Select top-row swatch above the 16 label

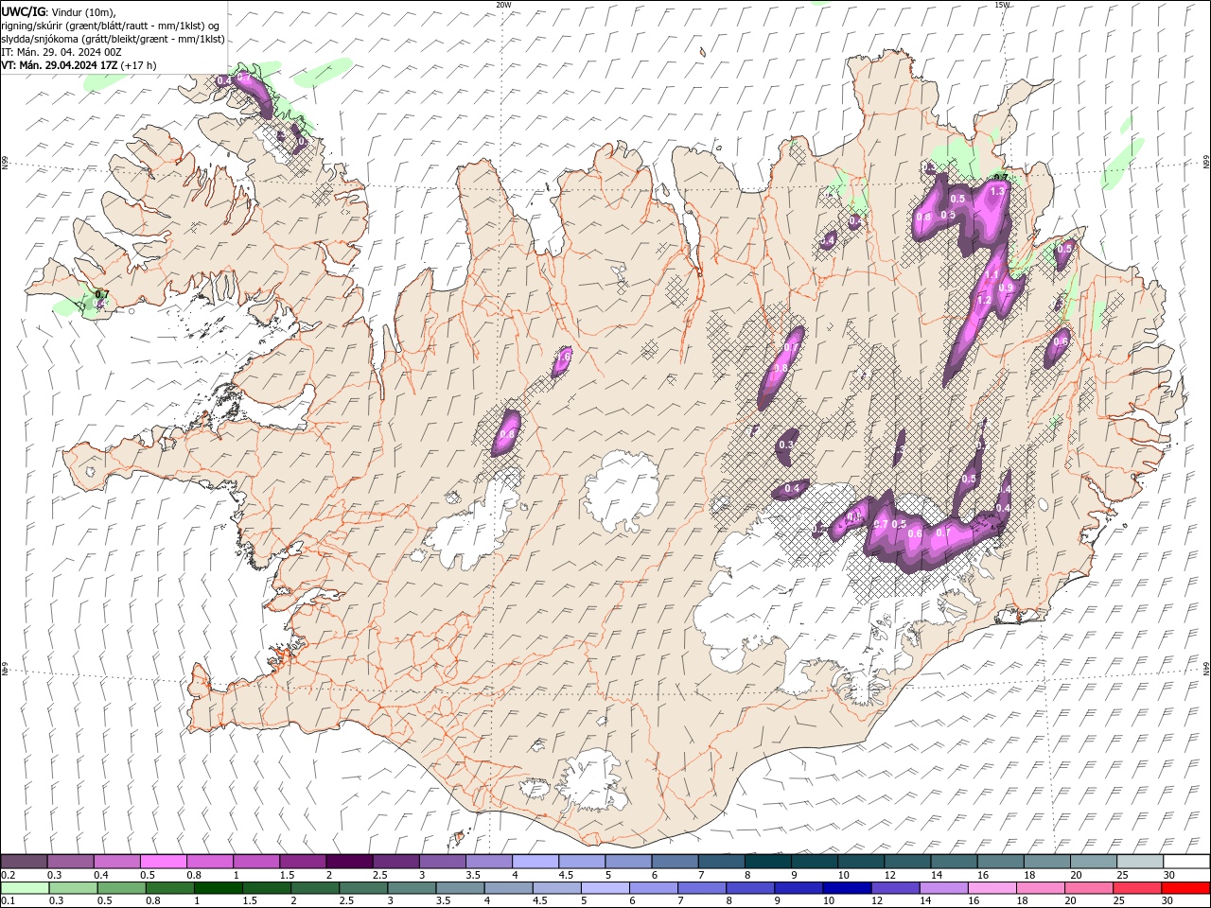pyautogui.click(x=999, y=862)
